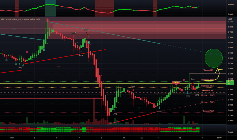This screenshot has height=140, width=237.
Task: Click the Lido DAO / Tether chart title
Action: (21, 19)
